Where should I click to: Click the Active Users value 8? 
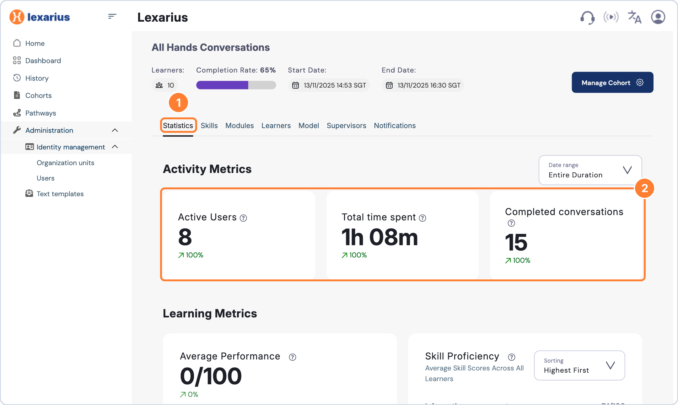pos(185,237)
